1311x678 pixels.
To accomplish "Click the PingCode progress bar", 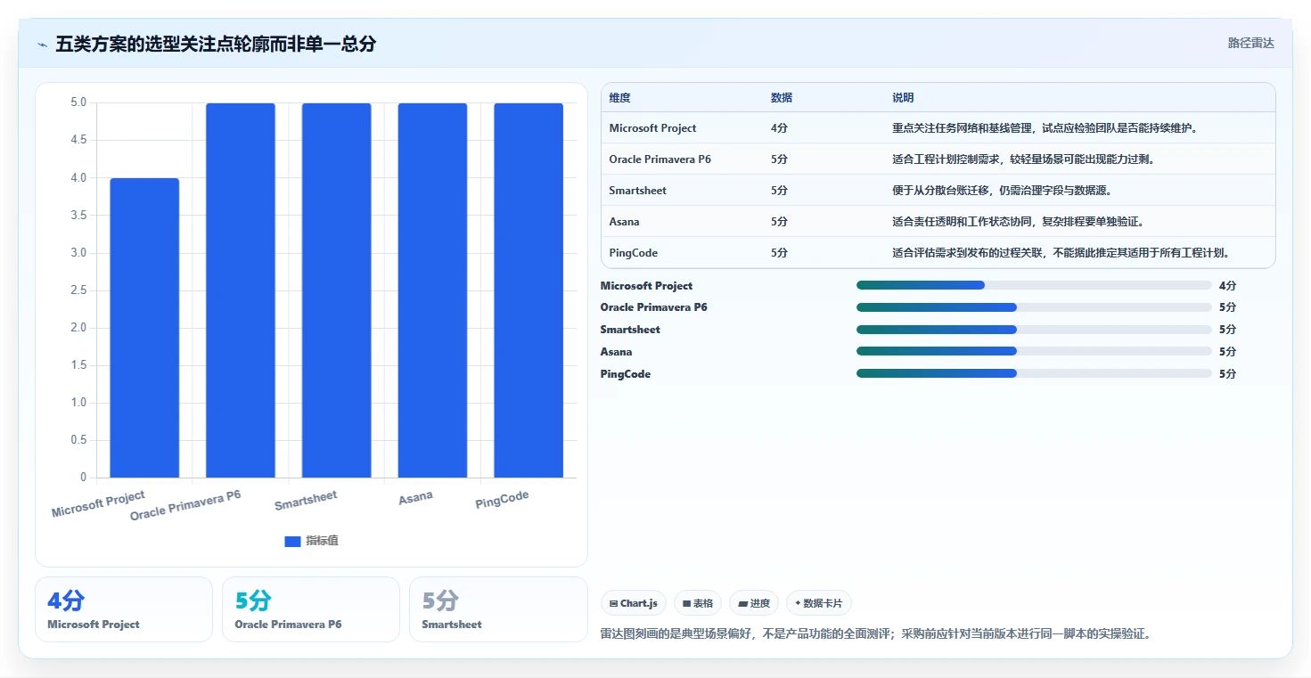I will [x=1034, y=373].
